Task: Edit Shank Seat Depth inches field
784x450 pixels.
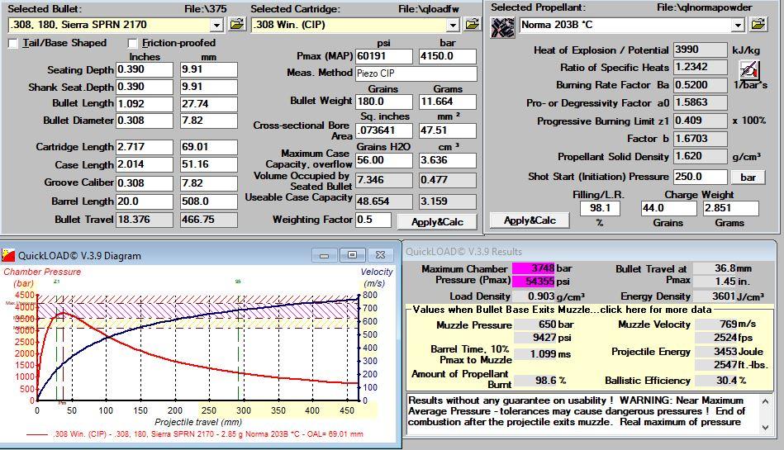Action: click(x=145, y=87)
